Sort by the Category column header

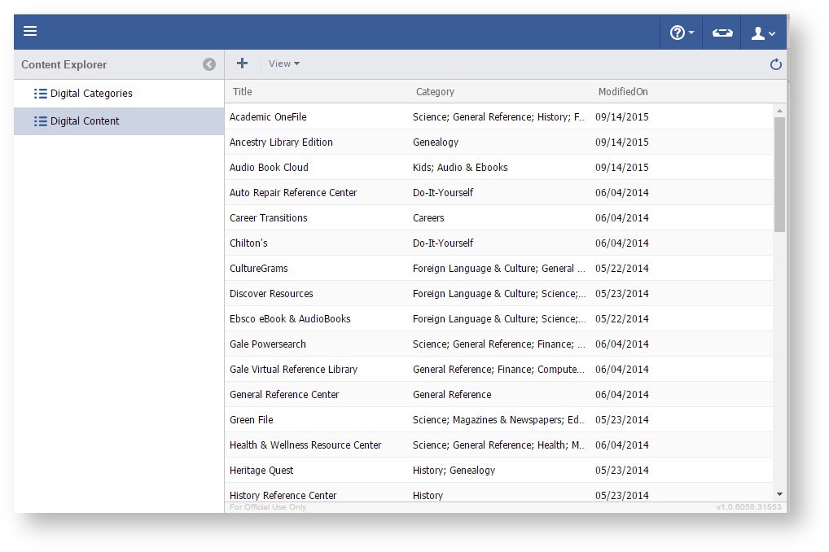[x=435, y=92]
